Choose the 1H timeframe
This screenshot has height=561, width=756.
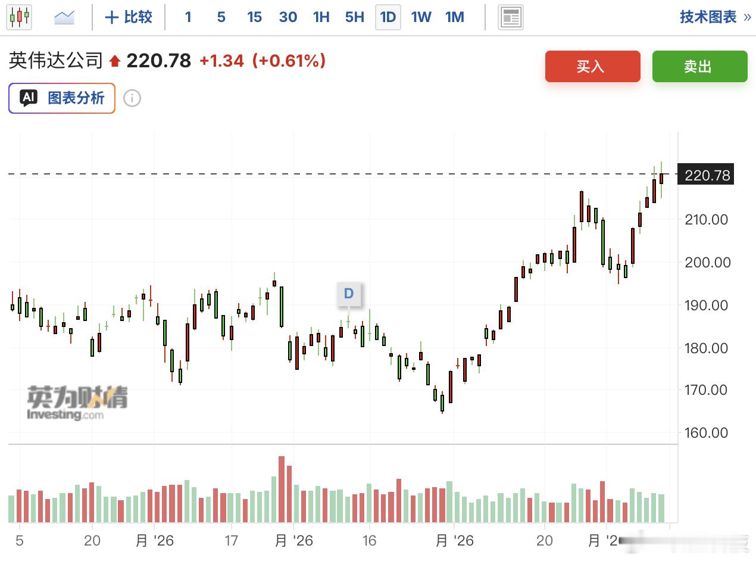pyautogui.click(x=321, y=17)
